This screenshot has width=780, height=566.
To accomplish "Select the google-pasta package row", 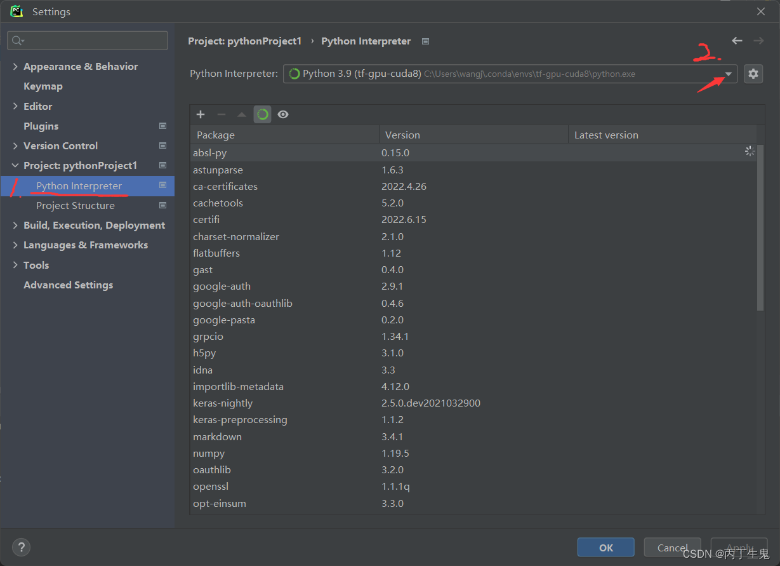I will coord(473,320).
